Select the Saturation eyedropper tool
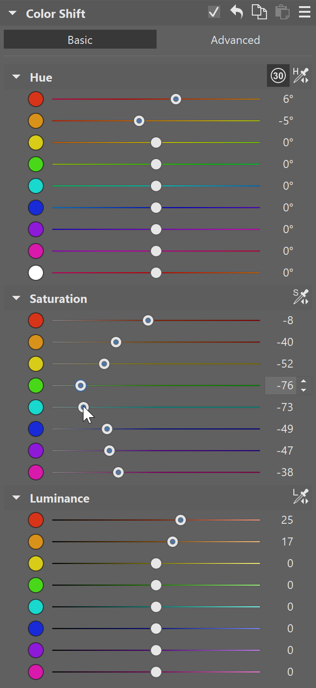316x688 pixels. [300, 297]
